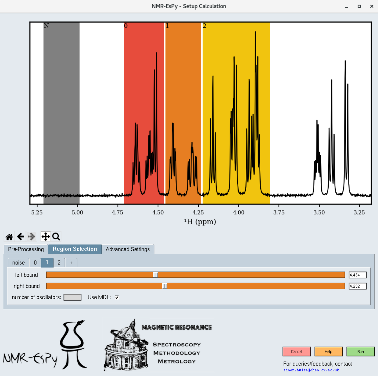Activate the zoom magnifier tool
Viewport: 378px width, 376px height.
[x=56, y=236]
